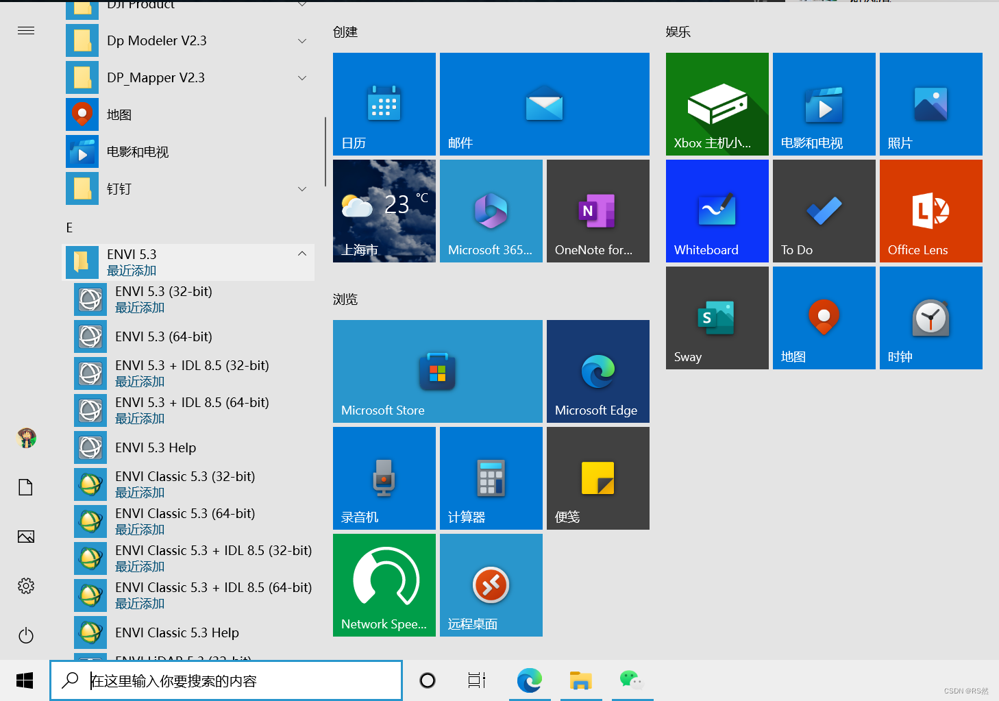
Task: Launch ENVI 5.3 (64-bit)
Action: pyautogui.click(x=193, y=336)
